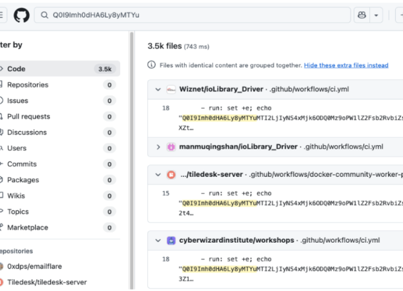This screenshot has height=291, width=403.
Task: Open the dropdown next to Copilot
Action: tap(376, 15)
